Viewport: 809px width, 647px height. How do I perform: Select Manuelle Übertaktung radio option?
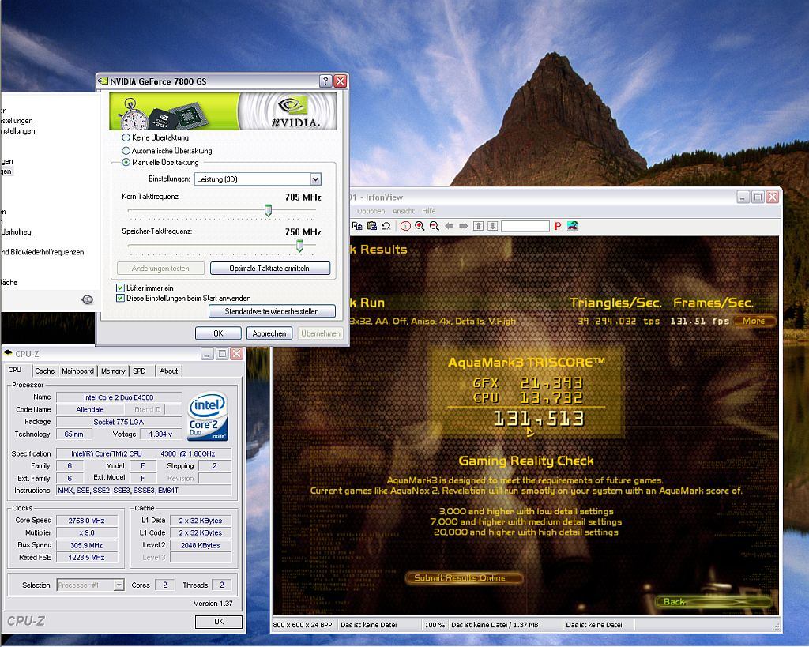coord(126,162)
